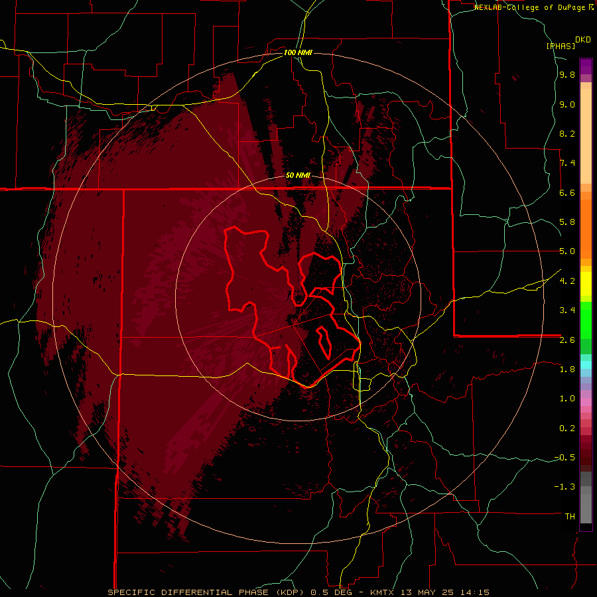Select the 4.2 scale value
597x597 pixels.
(567, 281)
